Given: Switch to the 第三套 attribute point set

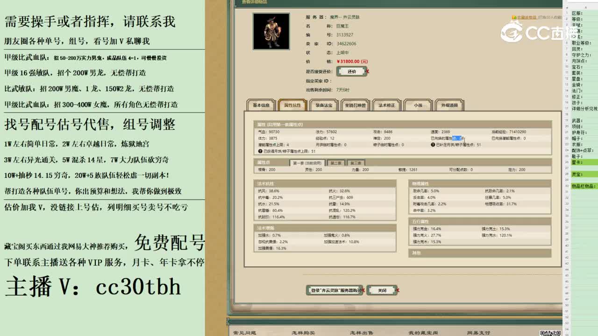Looking at the screenshot, I should tap(356, 163).
